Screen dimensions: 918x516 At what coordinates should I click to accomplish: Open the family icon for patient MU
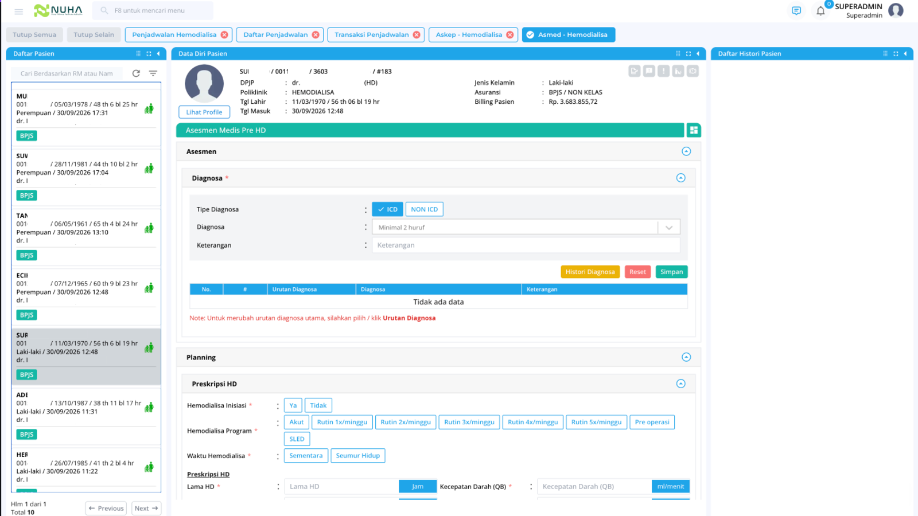click(149, 108)
